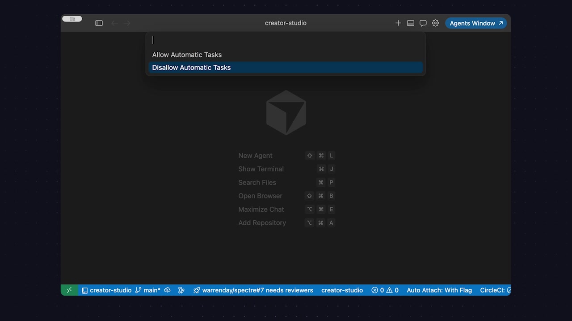Click the cloud publish sync icon
The height and width of the screenshot is (321, 572).
[168, 290]
